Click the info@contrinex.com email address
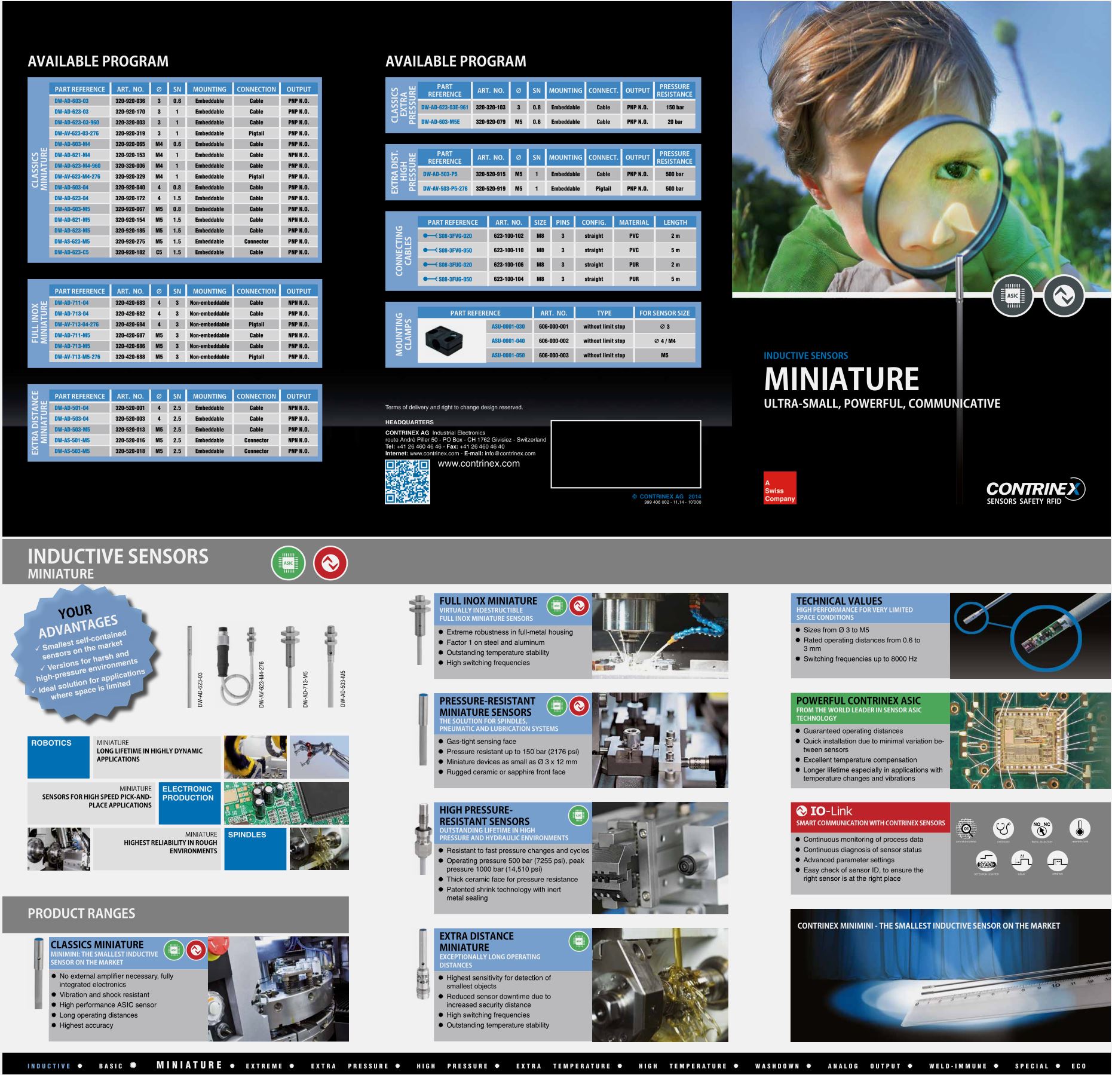 point(510,454)
